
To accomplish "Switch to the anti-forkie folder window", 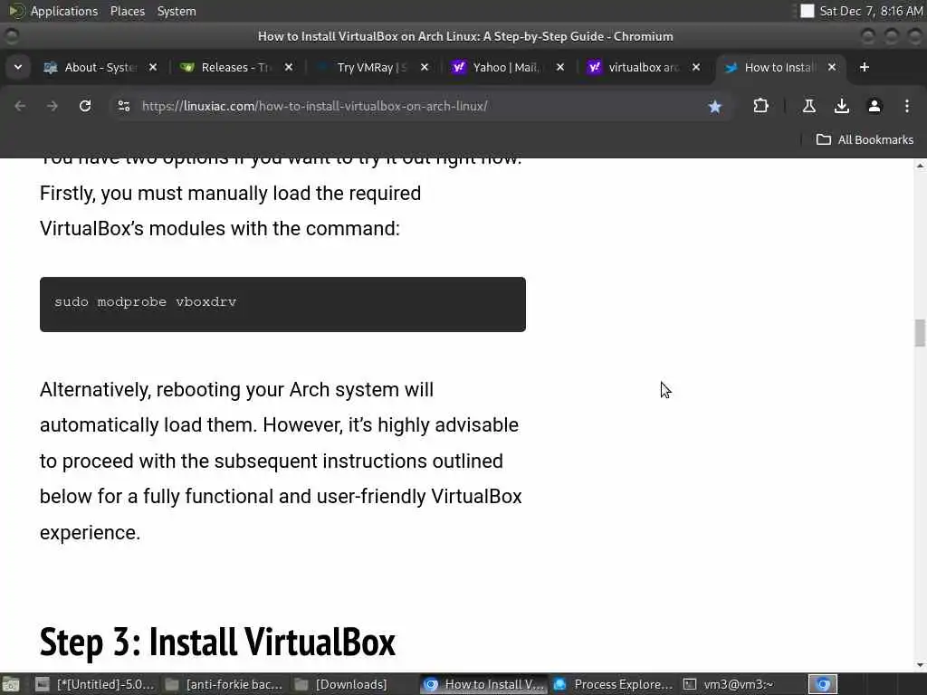I will tap(225, 684).
